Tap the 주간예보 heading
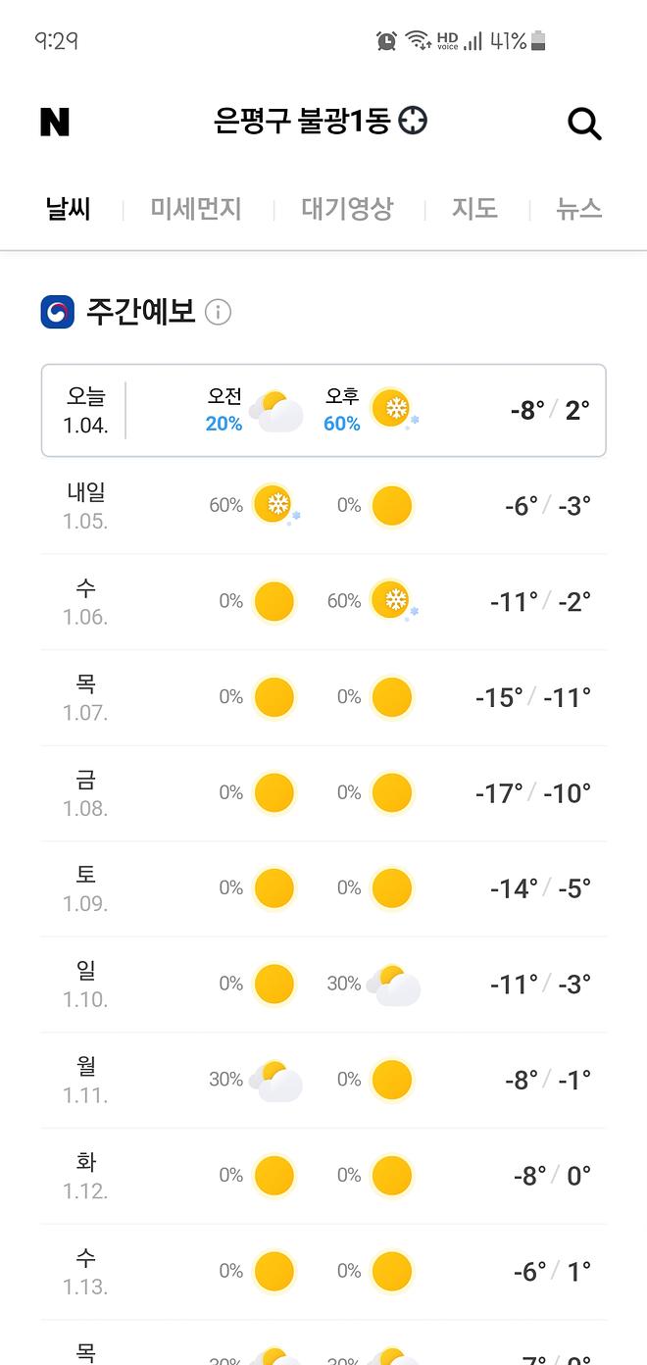 [x=140, y=312]
